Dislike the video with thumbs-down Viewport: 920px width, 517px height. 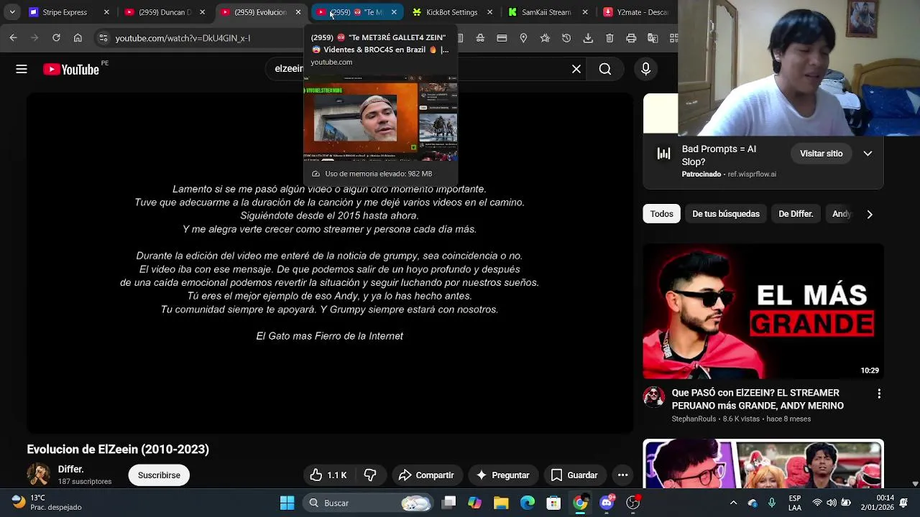(x=370, y=475)
